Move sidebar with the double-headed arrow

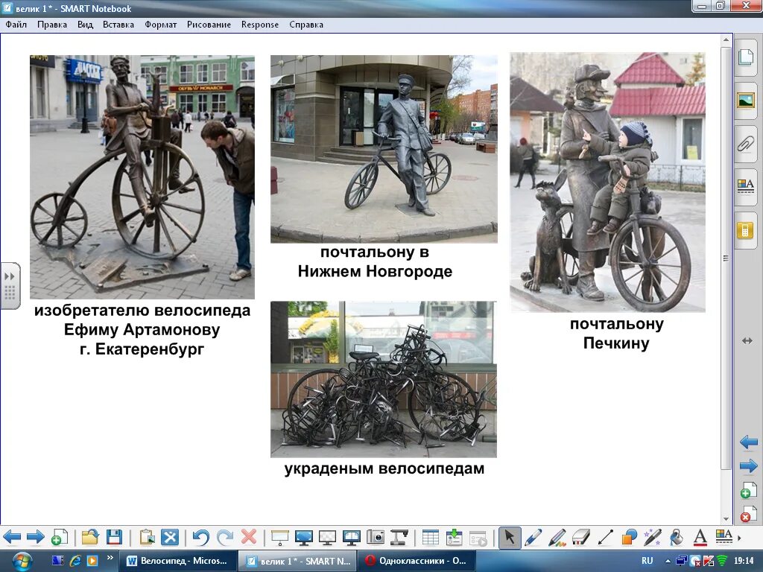click(747, 341)
